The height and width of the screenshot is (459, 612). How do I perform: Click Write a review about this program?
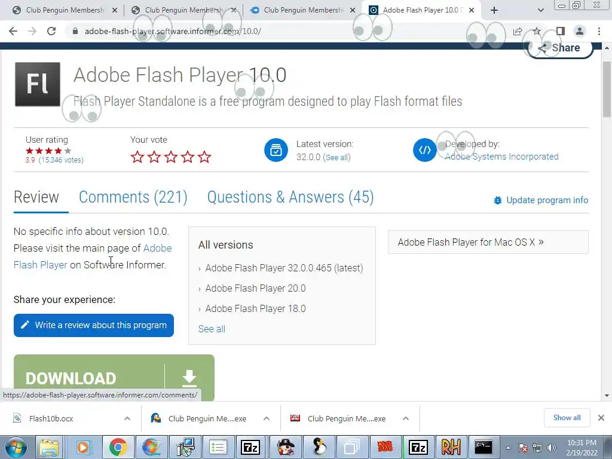94,325
